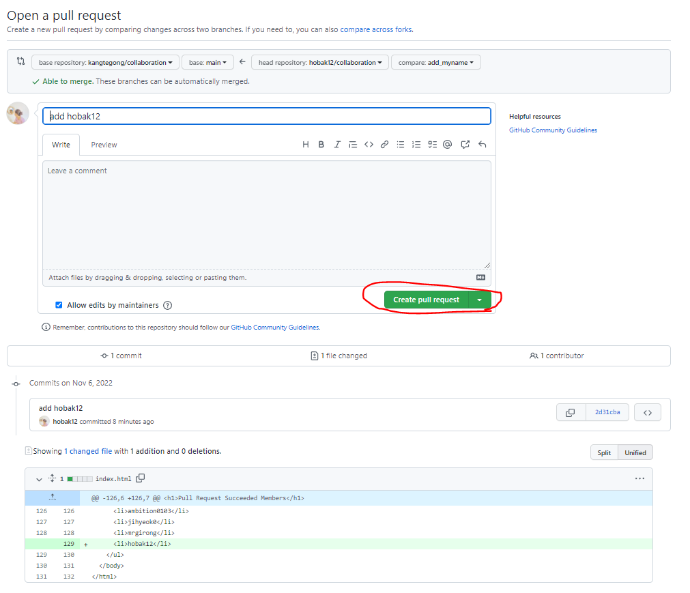The height and width of the screenshot is (593, 690).
Task: Switch to the Preview tab
Action: click(104, 145)
